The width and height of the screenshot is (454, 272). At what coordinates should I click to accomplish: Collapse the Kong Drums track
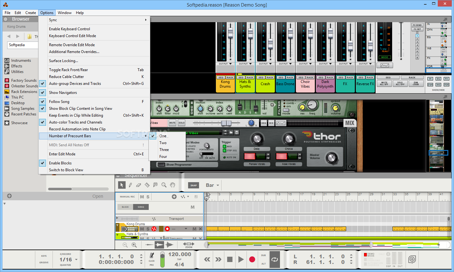[x=118, y=225]
